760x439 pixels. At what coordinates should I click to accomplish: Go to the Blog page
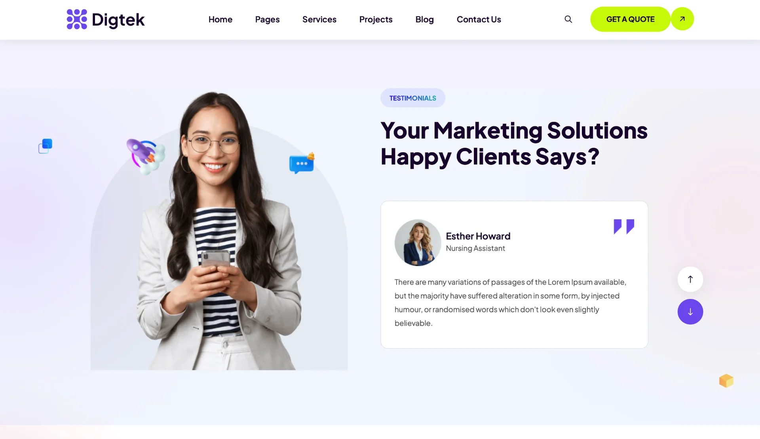tap(424, 19)
